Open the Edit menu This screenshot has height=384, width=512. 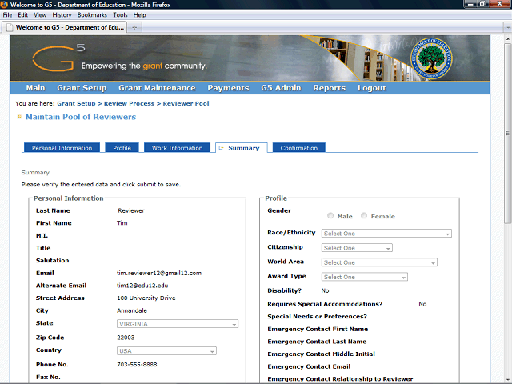[22, 15]
